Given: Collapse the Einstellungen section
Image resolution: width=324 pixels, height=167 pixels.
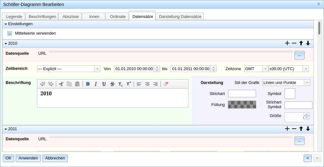Looking at the screenshot, I should pos(6,24).
